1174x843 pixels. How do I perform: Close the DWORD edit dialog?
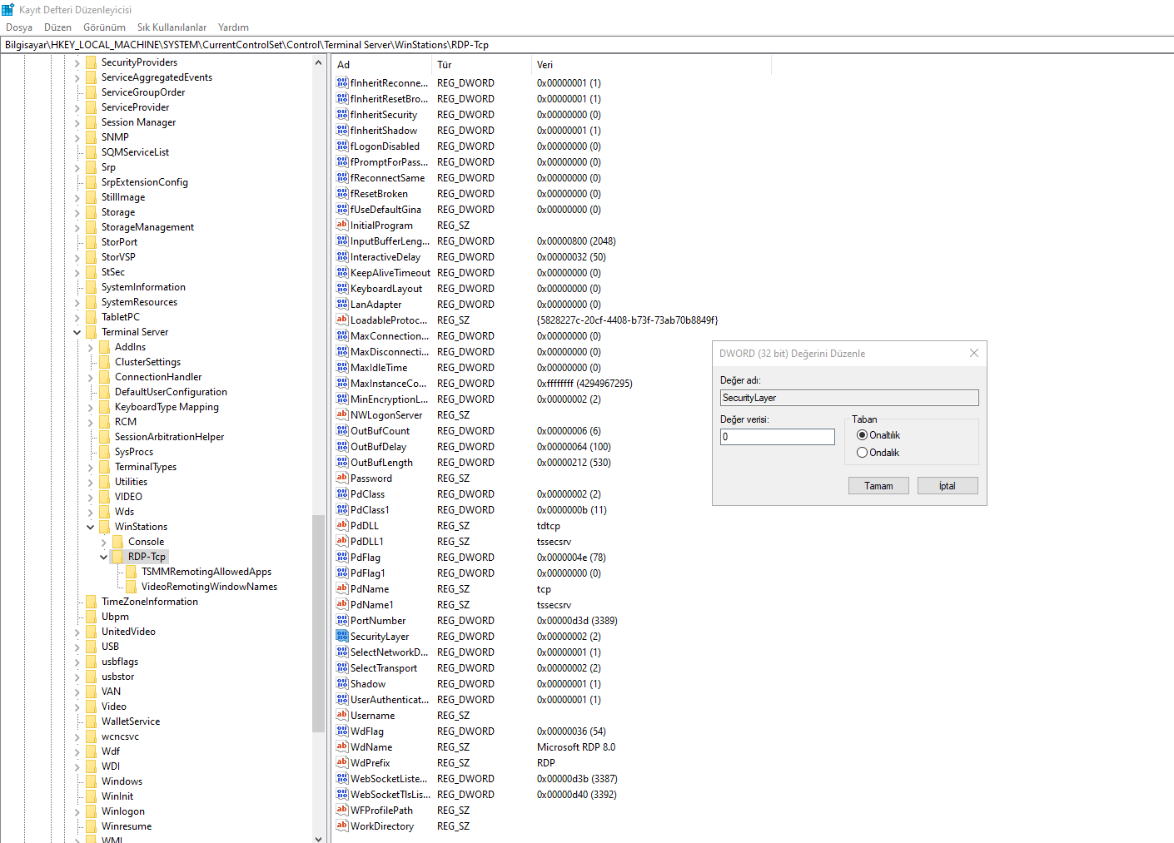[x=973, y=354]
